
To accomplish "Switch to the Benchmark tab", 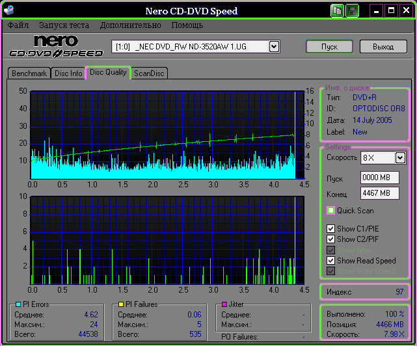I will pyautogui.click(x=29, y=73).
